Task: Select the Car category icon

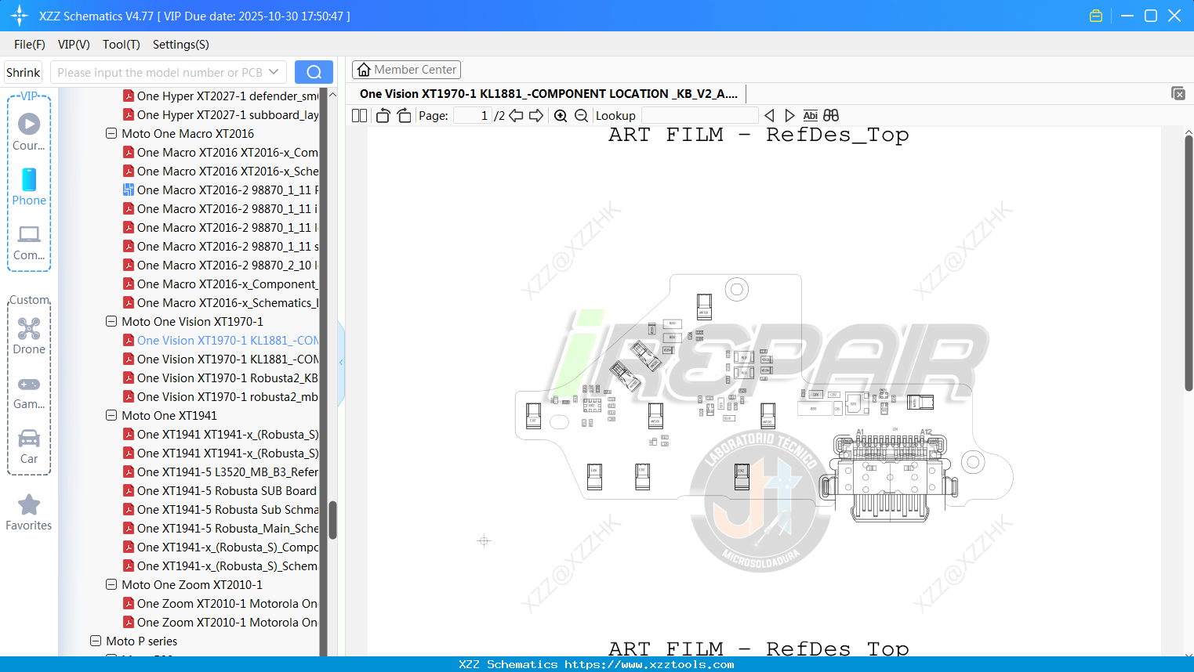Action: point(29,445)
